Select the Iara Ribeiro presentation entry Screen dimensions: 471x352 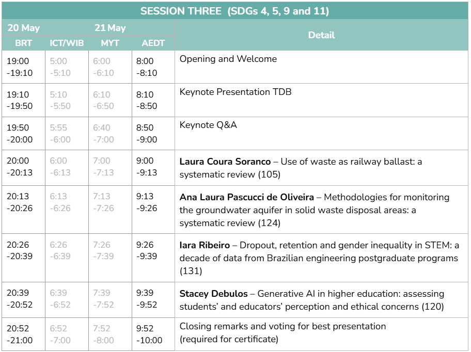point(319,258)
